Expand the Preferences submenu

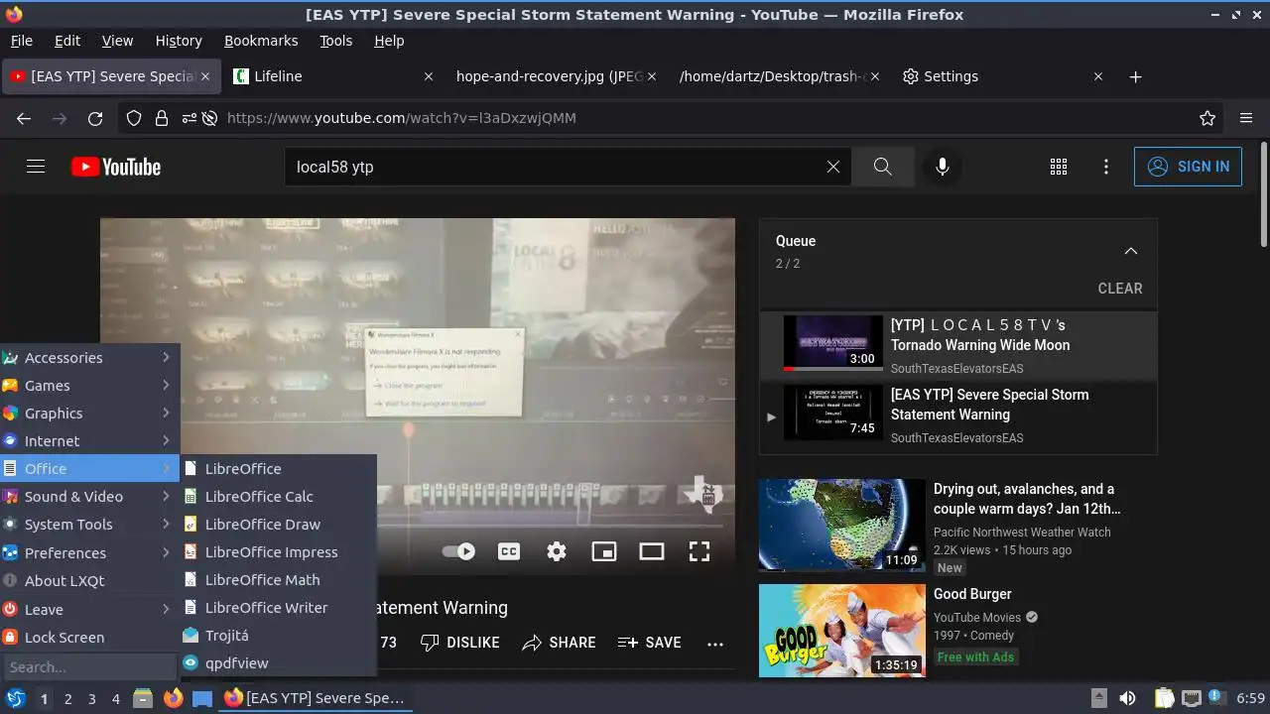point(89,552)
